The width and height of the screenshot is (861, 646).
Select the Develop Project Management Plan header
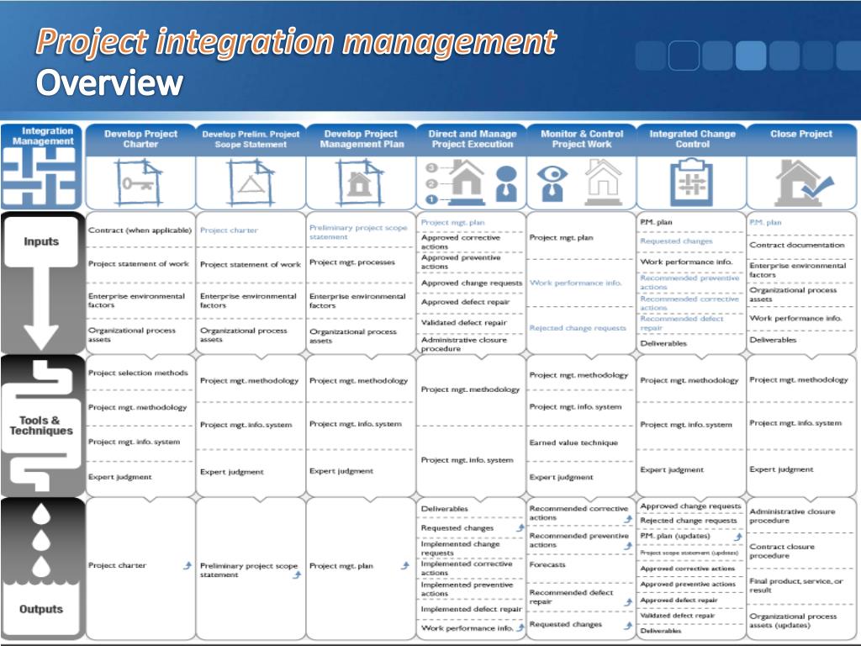point(362,139)
